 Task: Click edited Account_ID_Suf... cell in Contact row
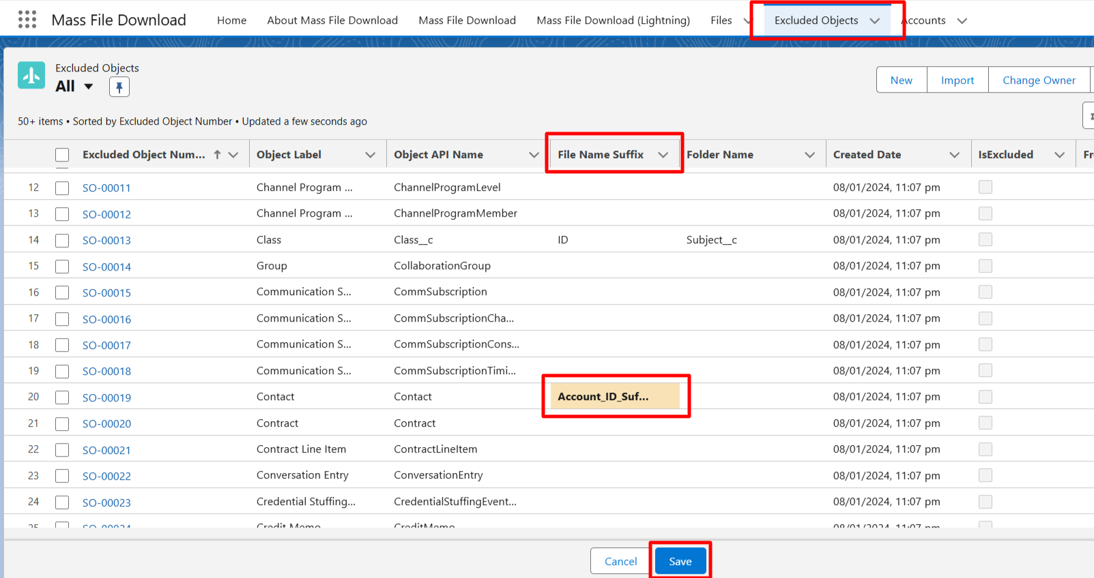coord(615,396)
